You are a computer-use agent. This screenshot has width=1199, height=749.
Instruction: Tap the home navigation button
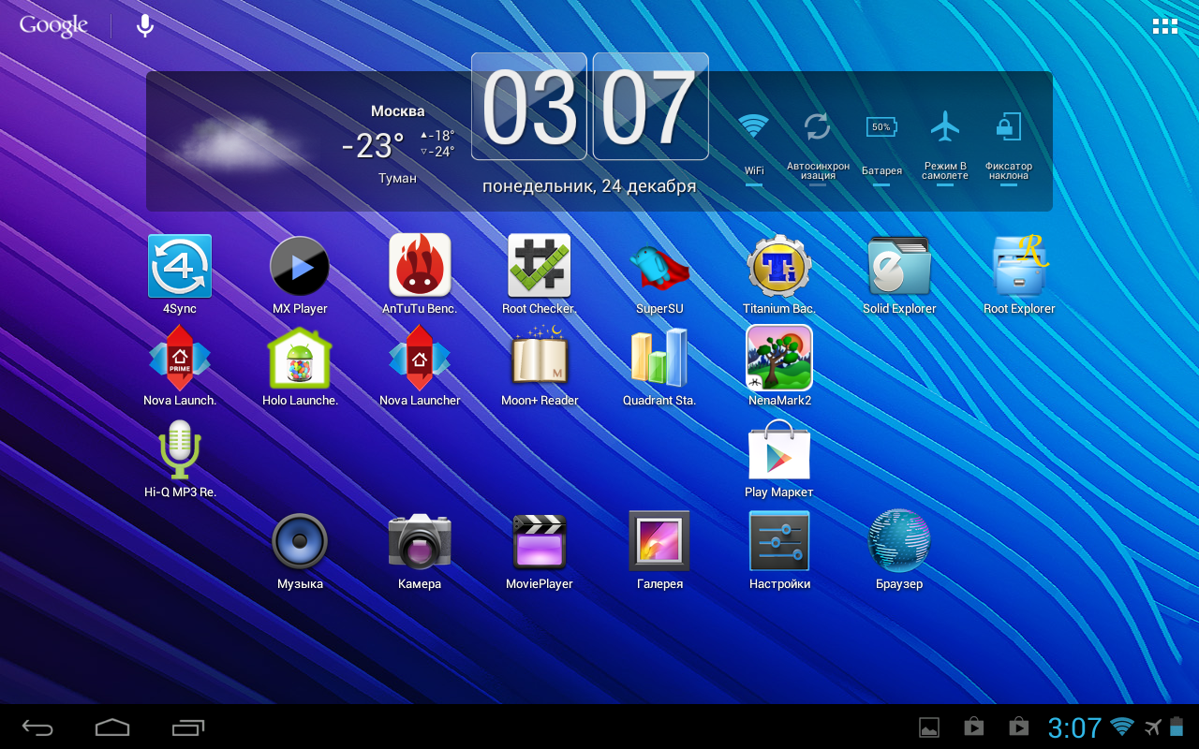[112, 727]
